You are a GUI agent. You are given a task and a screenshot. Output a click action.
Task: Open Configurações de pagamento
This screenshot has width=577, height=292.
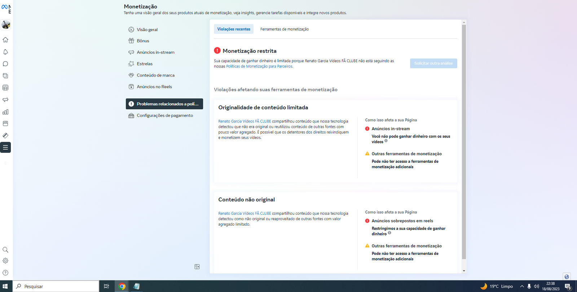[164, 116]
